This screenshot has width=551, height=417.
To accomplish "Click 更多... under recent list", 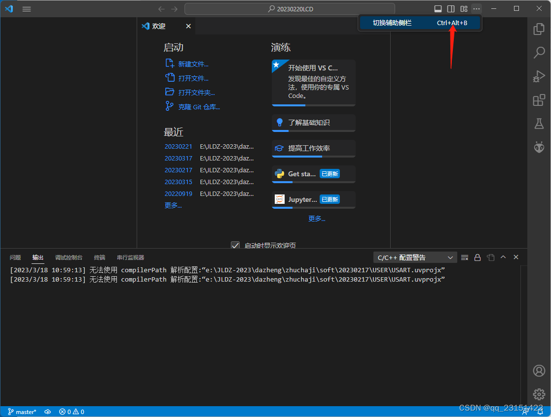I will point(173,205).
